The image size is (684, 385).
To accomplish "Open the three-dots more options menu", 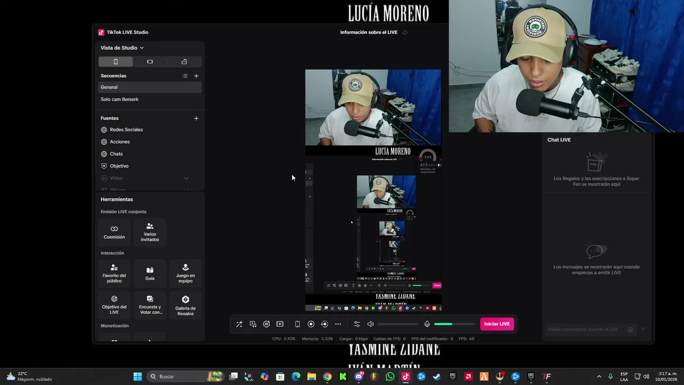I will (x=338, y=324).
